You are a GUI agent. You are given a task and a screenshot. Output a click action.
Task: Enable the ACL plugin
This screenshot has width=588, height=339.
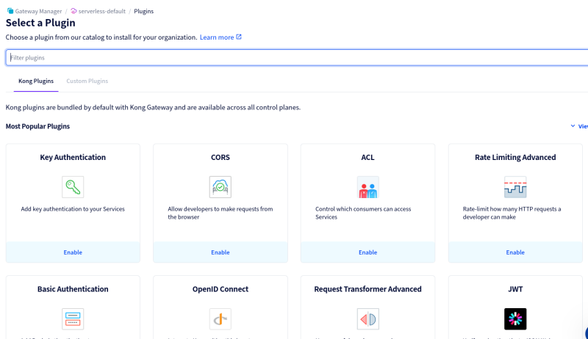coord(367,252)
